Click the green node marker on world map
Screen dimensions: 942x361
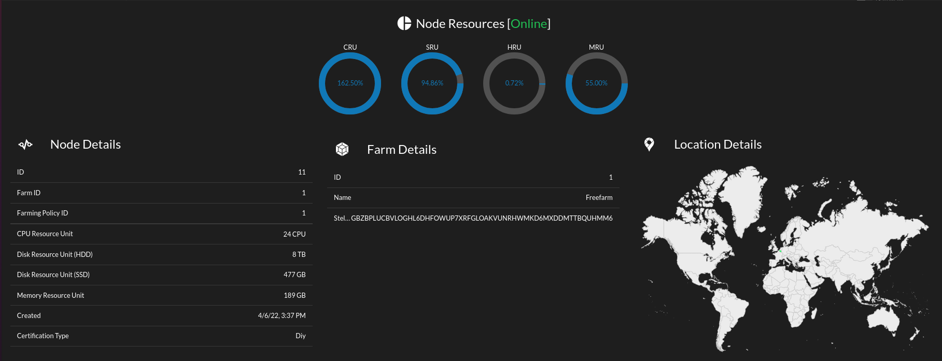pyautogui.click(x=780, y=251)
